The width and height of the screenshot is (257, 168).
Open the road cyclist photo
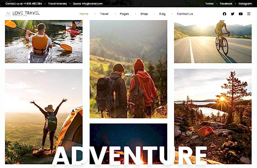213,42
